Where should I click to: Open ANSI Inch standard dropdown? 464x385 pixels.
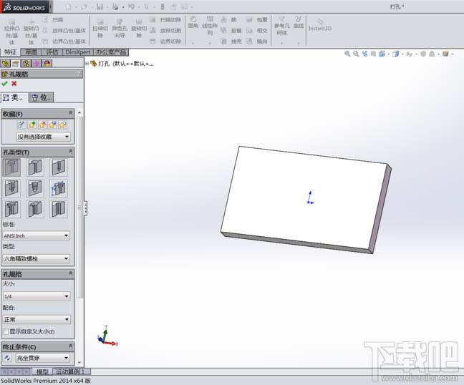37,235
